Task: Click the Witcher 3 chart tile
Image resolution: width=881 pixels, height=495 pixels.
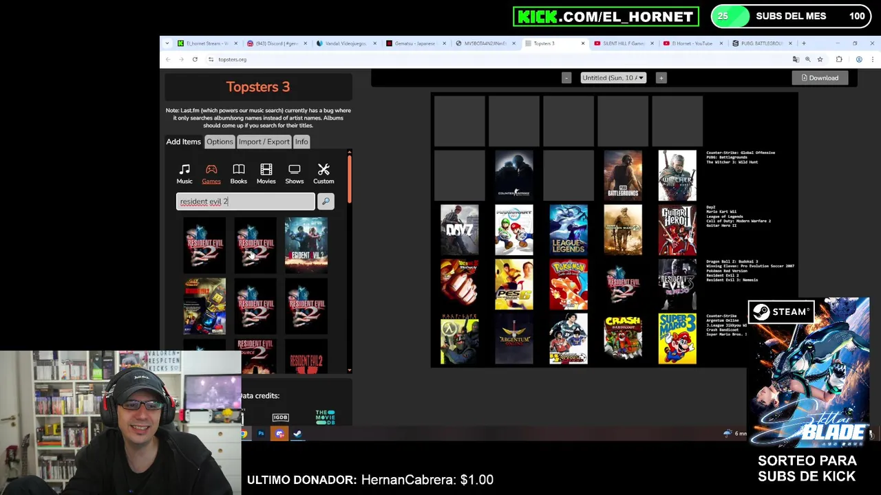Action: [x=677, y=175]
